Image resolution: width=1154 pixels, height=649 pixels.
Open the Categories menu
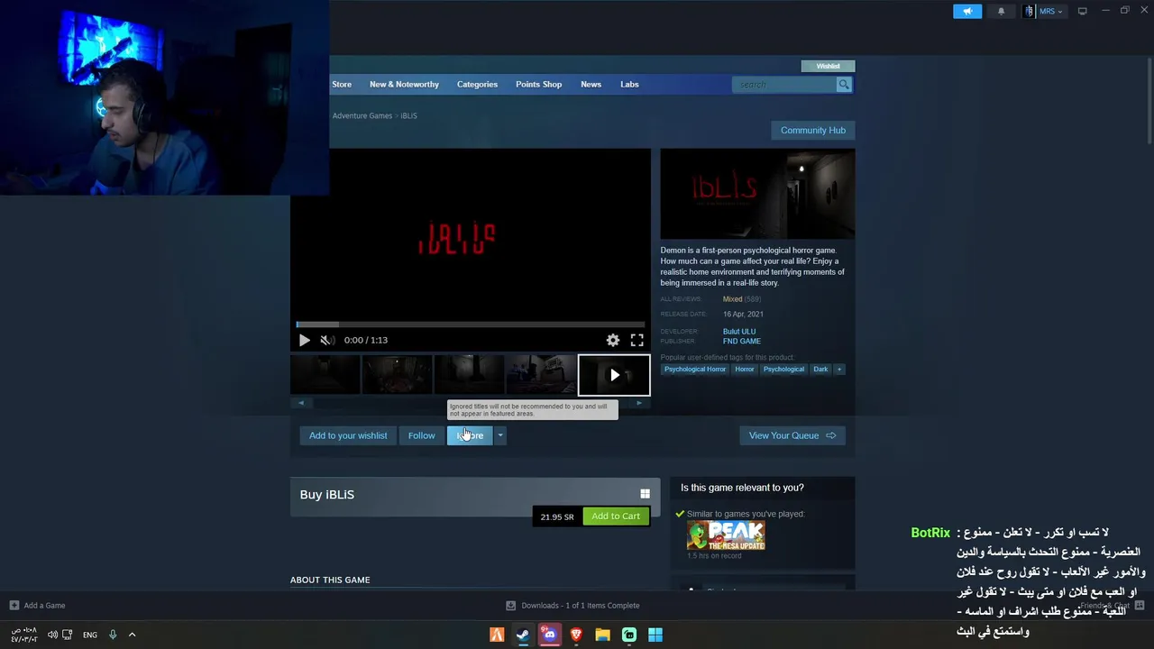tap(477, 84)
